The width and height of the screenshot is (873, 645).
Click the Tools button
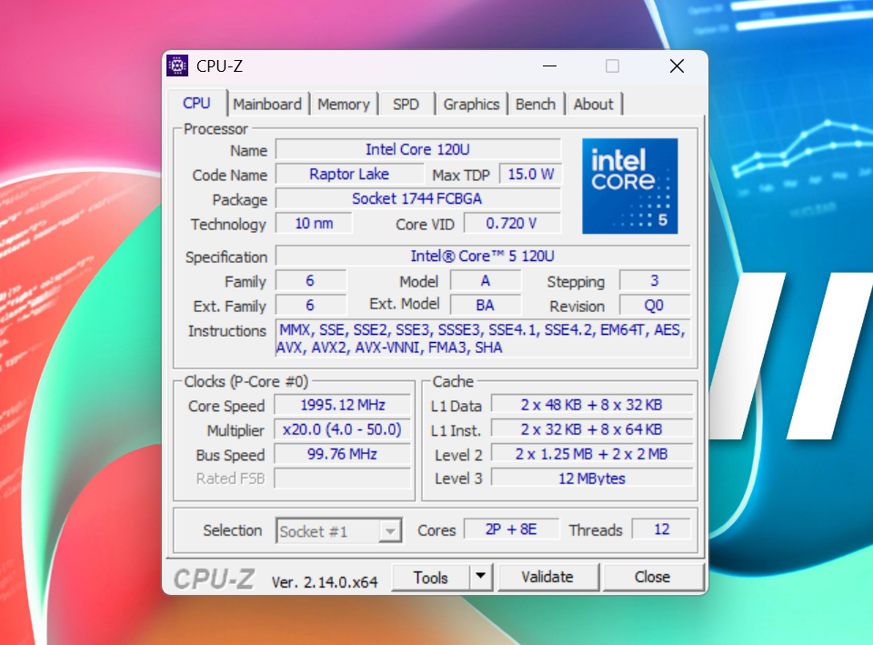click(430, 577)
